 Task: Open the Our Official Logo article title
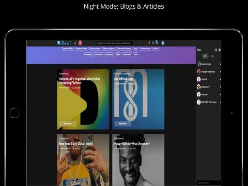(x=124, y=79)
